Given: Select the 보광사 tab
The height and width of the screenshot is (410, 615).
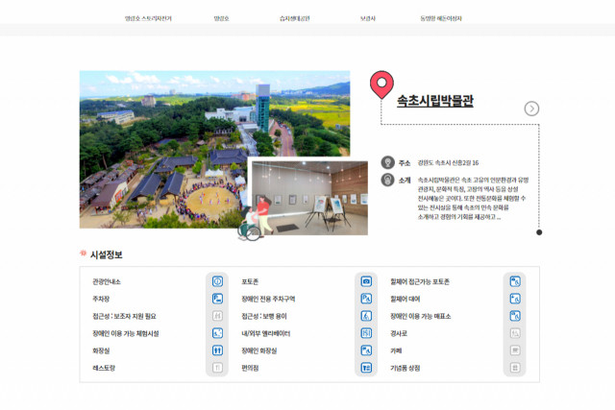Looking at the screenshot, I should 368,18.
